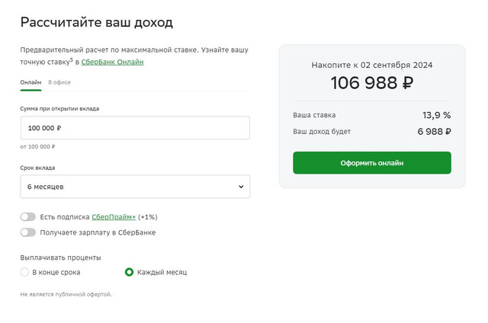Focus the Сумма при открытии вклада field

[x=135, y=128]
